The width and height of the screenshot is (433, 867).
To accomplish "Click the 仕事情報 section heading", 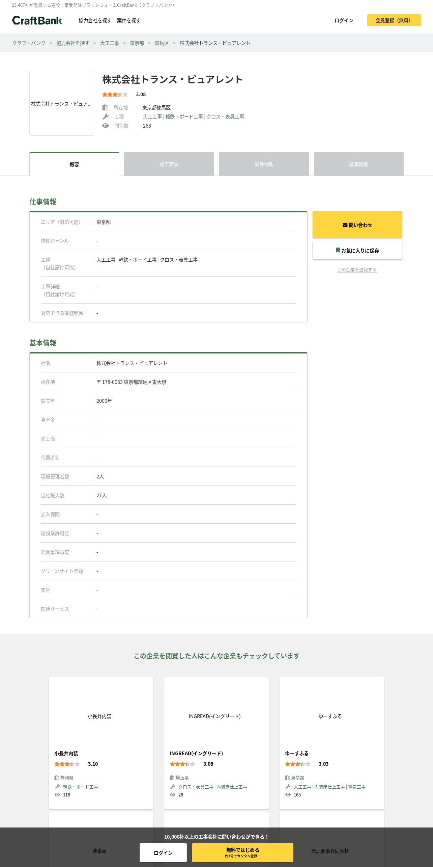I will (x=43, y=202).
